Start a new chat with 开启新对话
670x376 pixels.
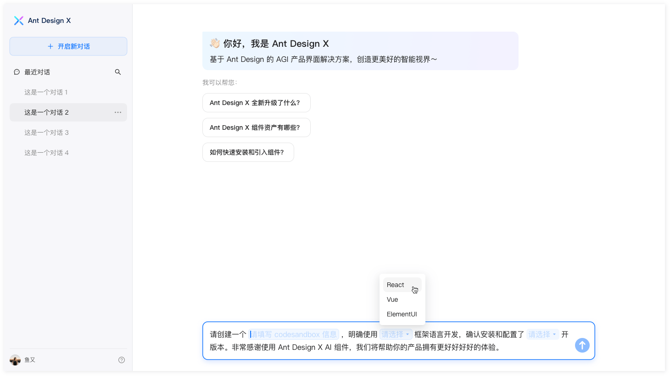click(x=68, y=46)
